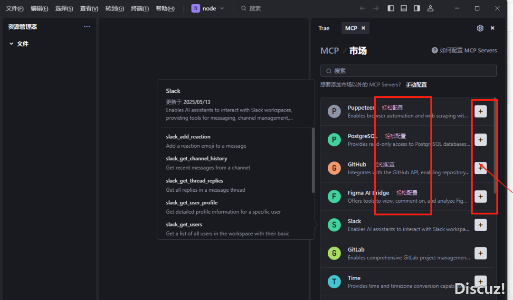Click the Puppeteer avatar icon
This screenshot has height=300, width=513.
(x=334, y=112)
